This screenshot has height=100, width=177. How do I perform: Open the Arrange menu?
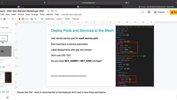point(35,14)
